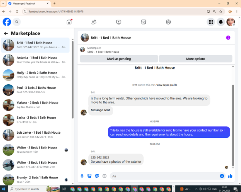Open the Windows Start menu
Viewport: 241px width, 192px height.
[4, 189]
